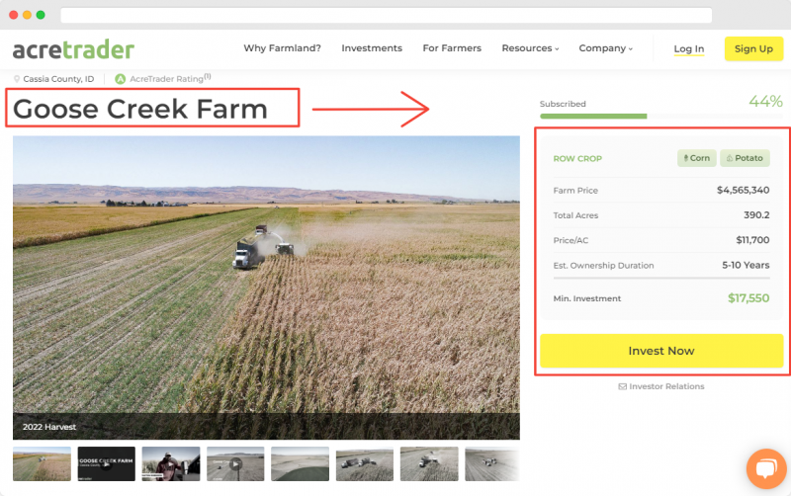This screenshot has height=496, width=791.
Task: Click the red window close dot
Action: point(14,15)
